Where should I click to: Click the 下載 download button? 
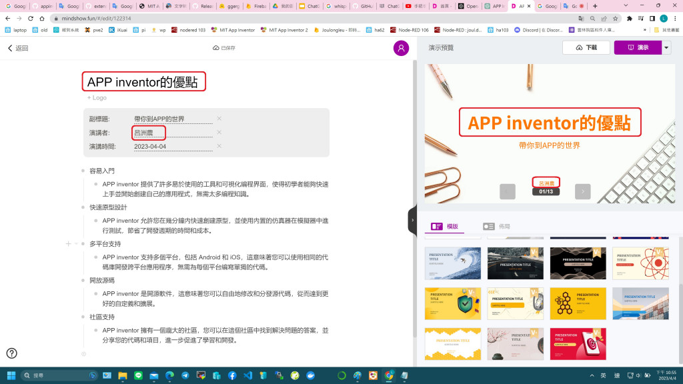[x=586, y=47]
